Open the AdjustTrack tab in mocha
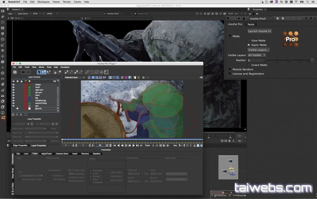Image resolution: width=317 pixels, height=199 pixels. point(46,154)
